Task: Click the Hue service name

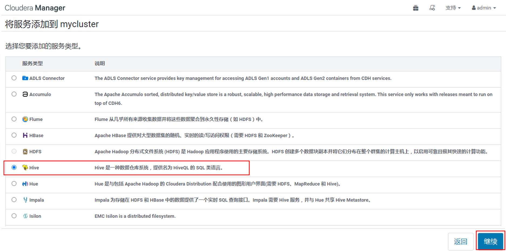Action: click(34, 184)
